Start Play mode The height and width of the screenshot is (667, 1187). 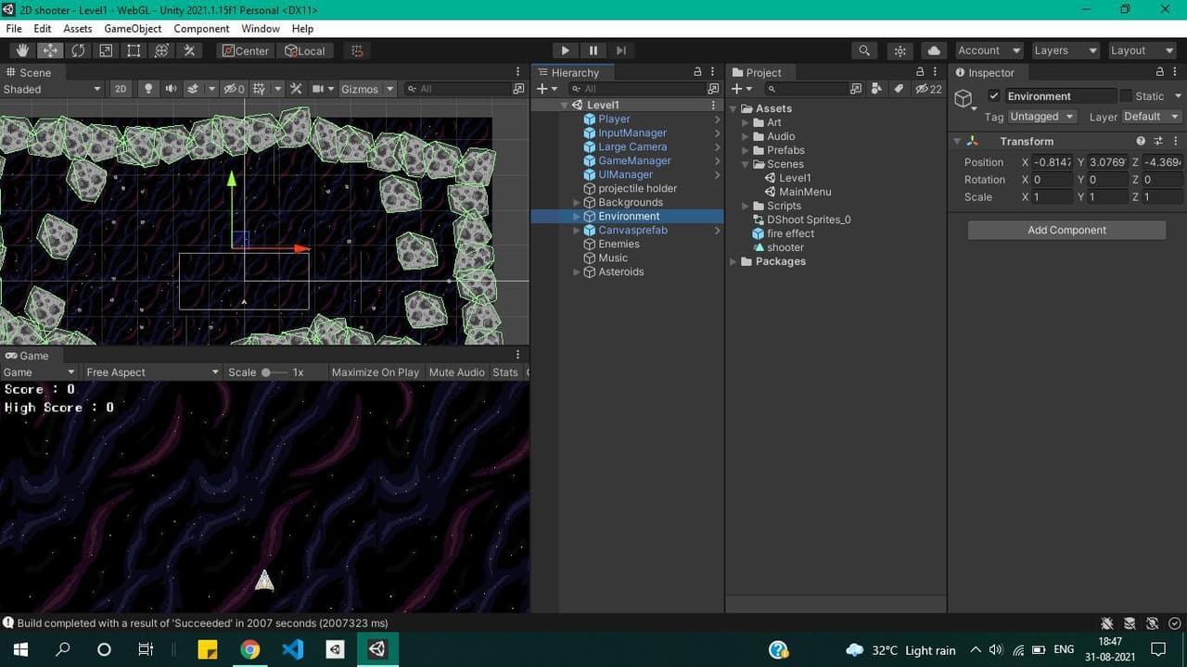click(565, 51)
